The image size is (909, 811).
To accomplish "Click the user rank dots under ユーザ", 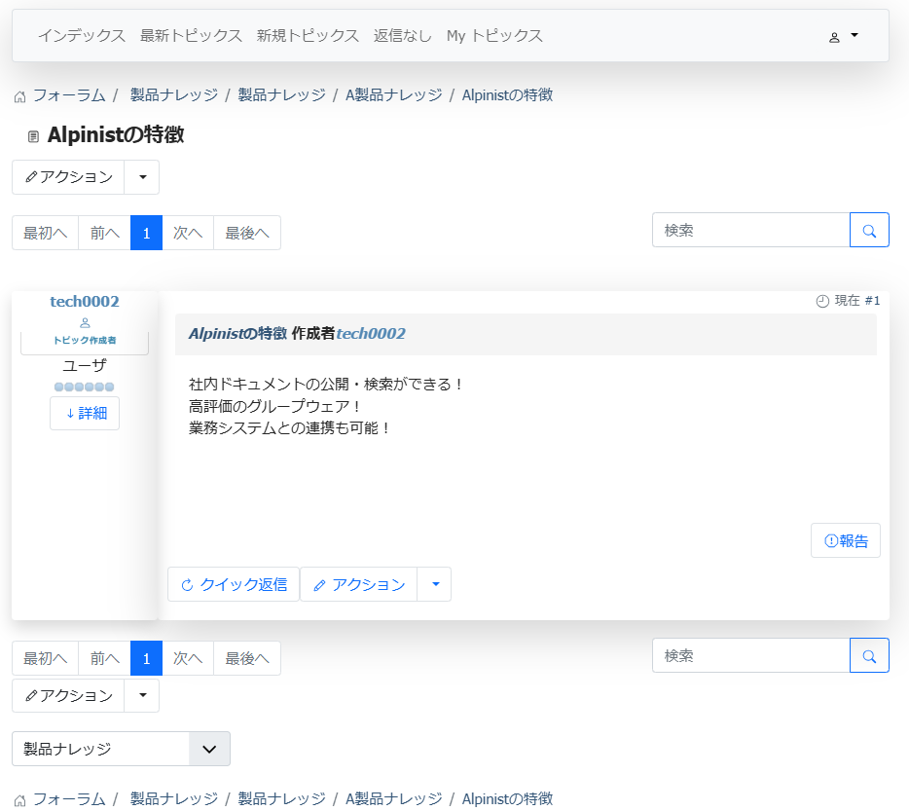I will pos(85,387).
